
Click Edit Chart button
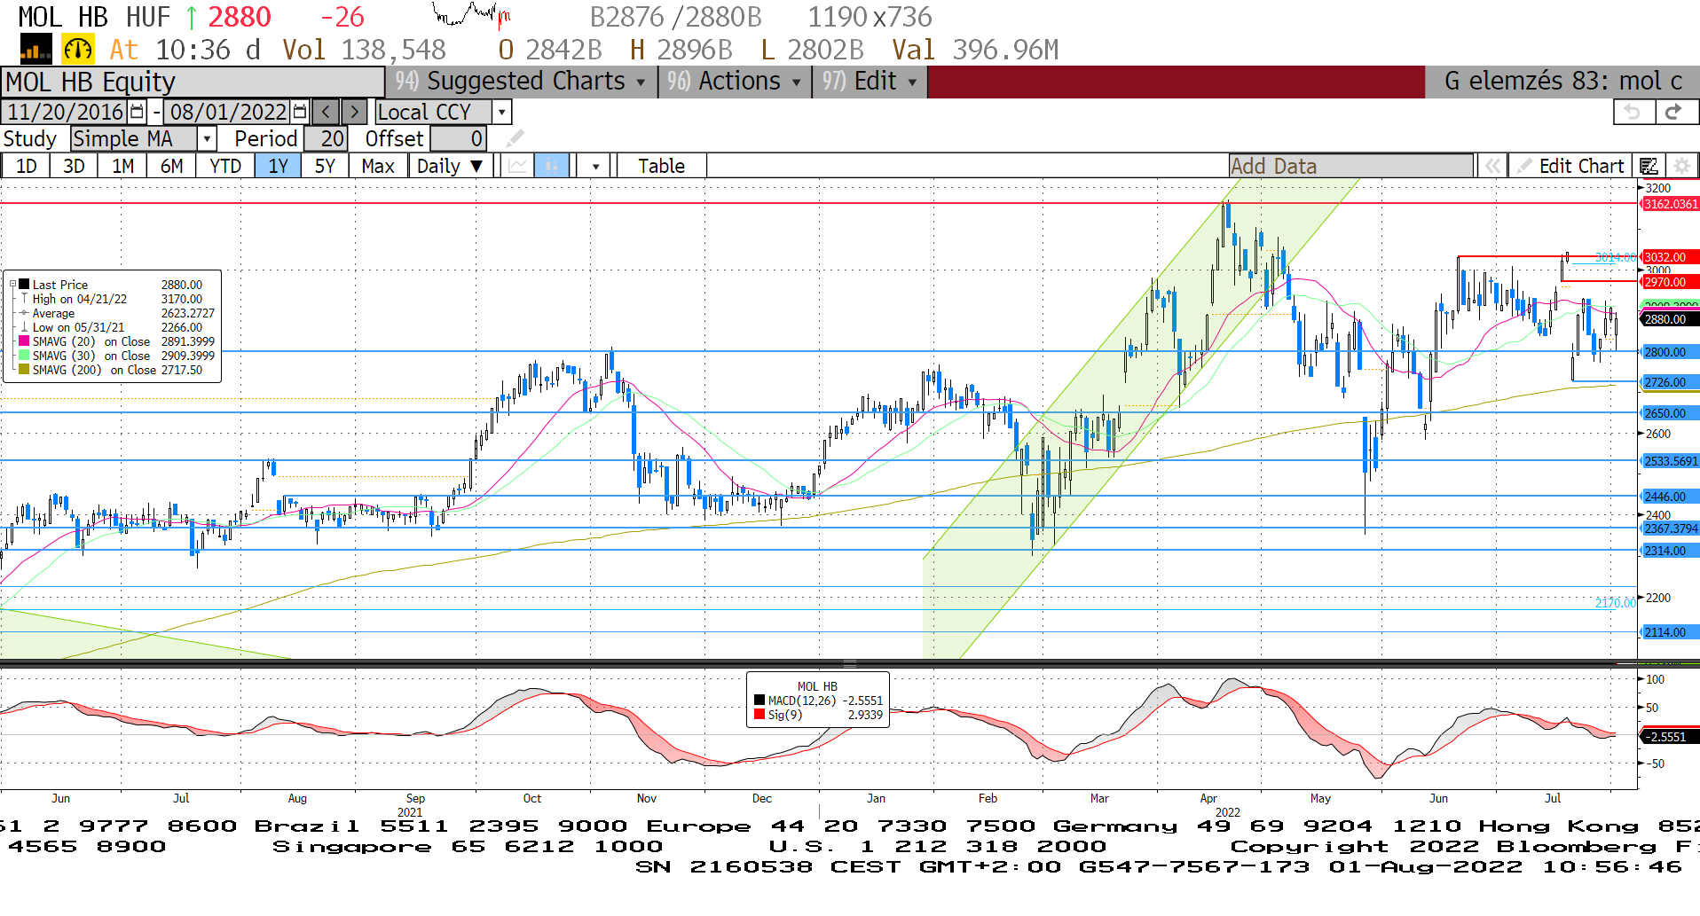(x=1571, y=166)
